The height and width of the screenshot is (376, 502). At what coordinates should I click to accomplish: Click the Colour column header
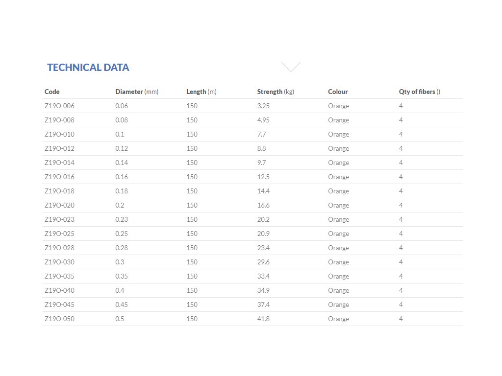[338, 92]
